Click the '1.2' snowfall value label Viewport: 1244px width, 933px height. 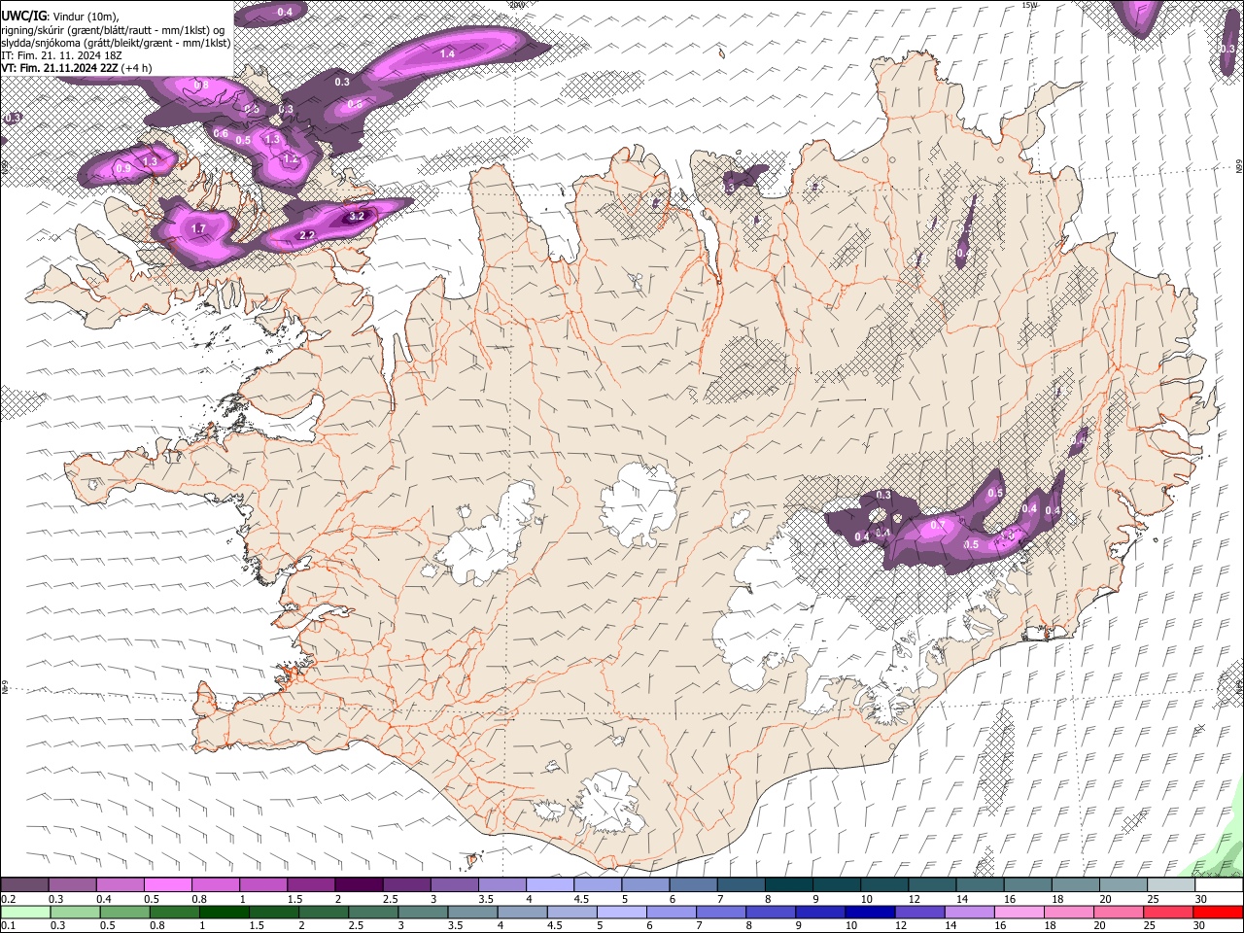coord(290,158)
